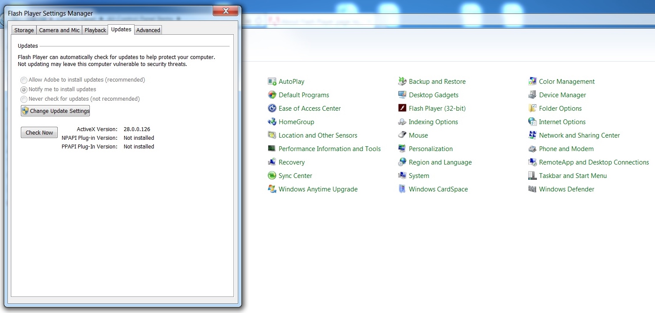Screen dimensions: 655x313
Task: Click the Windows CardSpace icon
Action: (x=402, y=189)
